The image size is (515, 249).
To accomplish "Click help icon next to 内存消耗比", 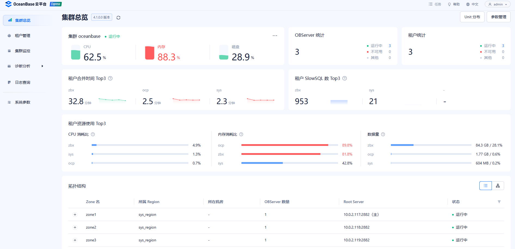I will pos(241,134).
